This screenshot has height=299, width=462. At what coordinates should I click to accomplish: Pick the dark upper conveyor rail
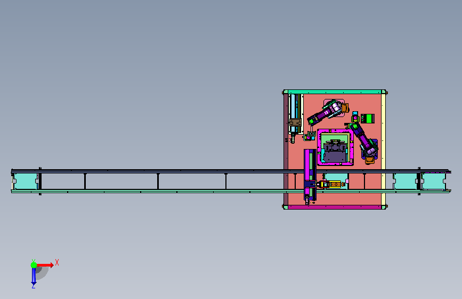click(231, 171)
